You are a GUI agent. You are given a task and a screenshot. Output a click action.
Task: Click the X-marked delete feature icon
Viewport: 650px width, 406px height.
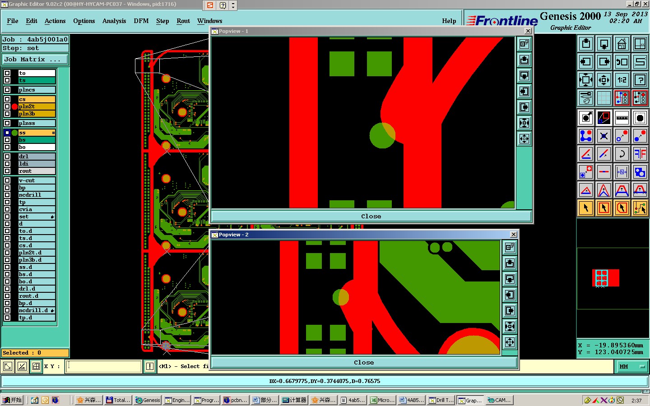click(604, 136)
